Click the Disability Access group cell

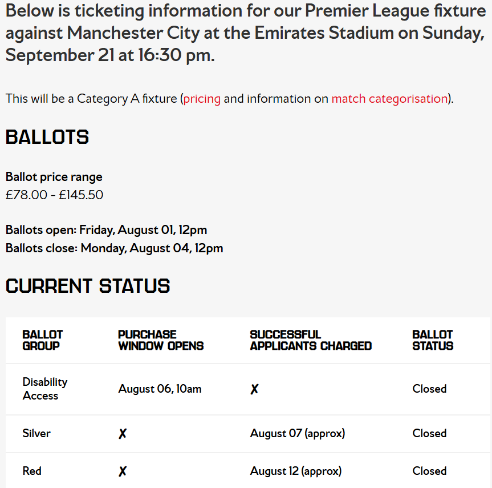coord(45,389)
